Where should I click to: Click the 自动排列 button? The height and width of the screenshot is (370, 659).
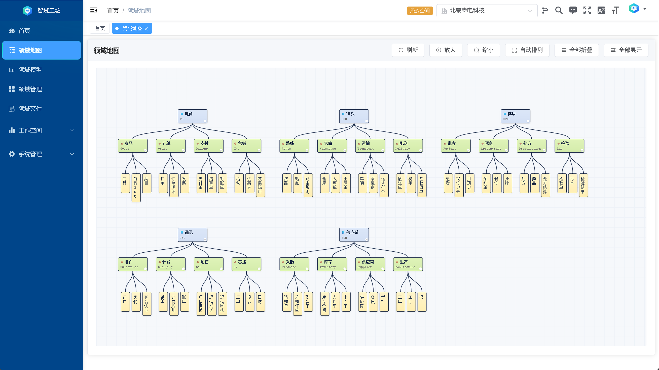click(x=527, y=50)
